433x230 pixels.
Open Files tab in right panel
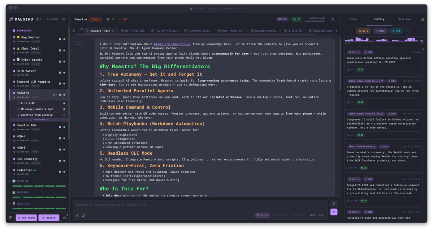(354, 19)
